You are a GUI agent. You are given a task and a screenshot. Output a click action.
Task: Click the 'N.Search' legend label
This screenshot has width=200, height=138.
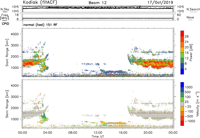click(x=193, y=9)
